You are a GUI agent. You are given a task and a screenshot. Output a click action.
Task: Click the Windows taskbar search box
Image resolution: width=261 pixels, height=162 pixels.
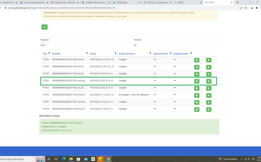(18, 159)
